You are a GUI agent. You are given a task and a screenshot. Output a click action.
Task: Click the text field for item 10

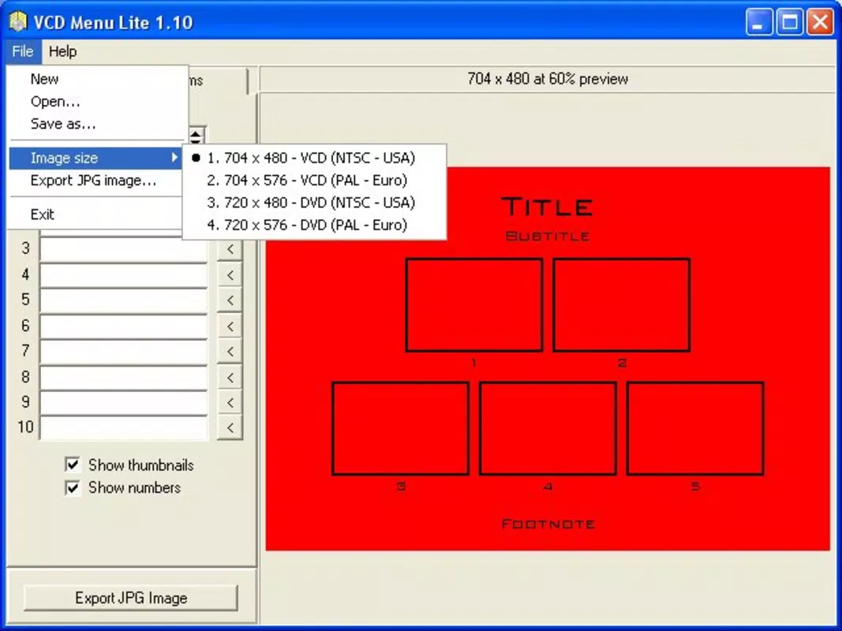point(124,428)
